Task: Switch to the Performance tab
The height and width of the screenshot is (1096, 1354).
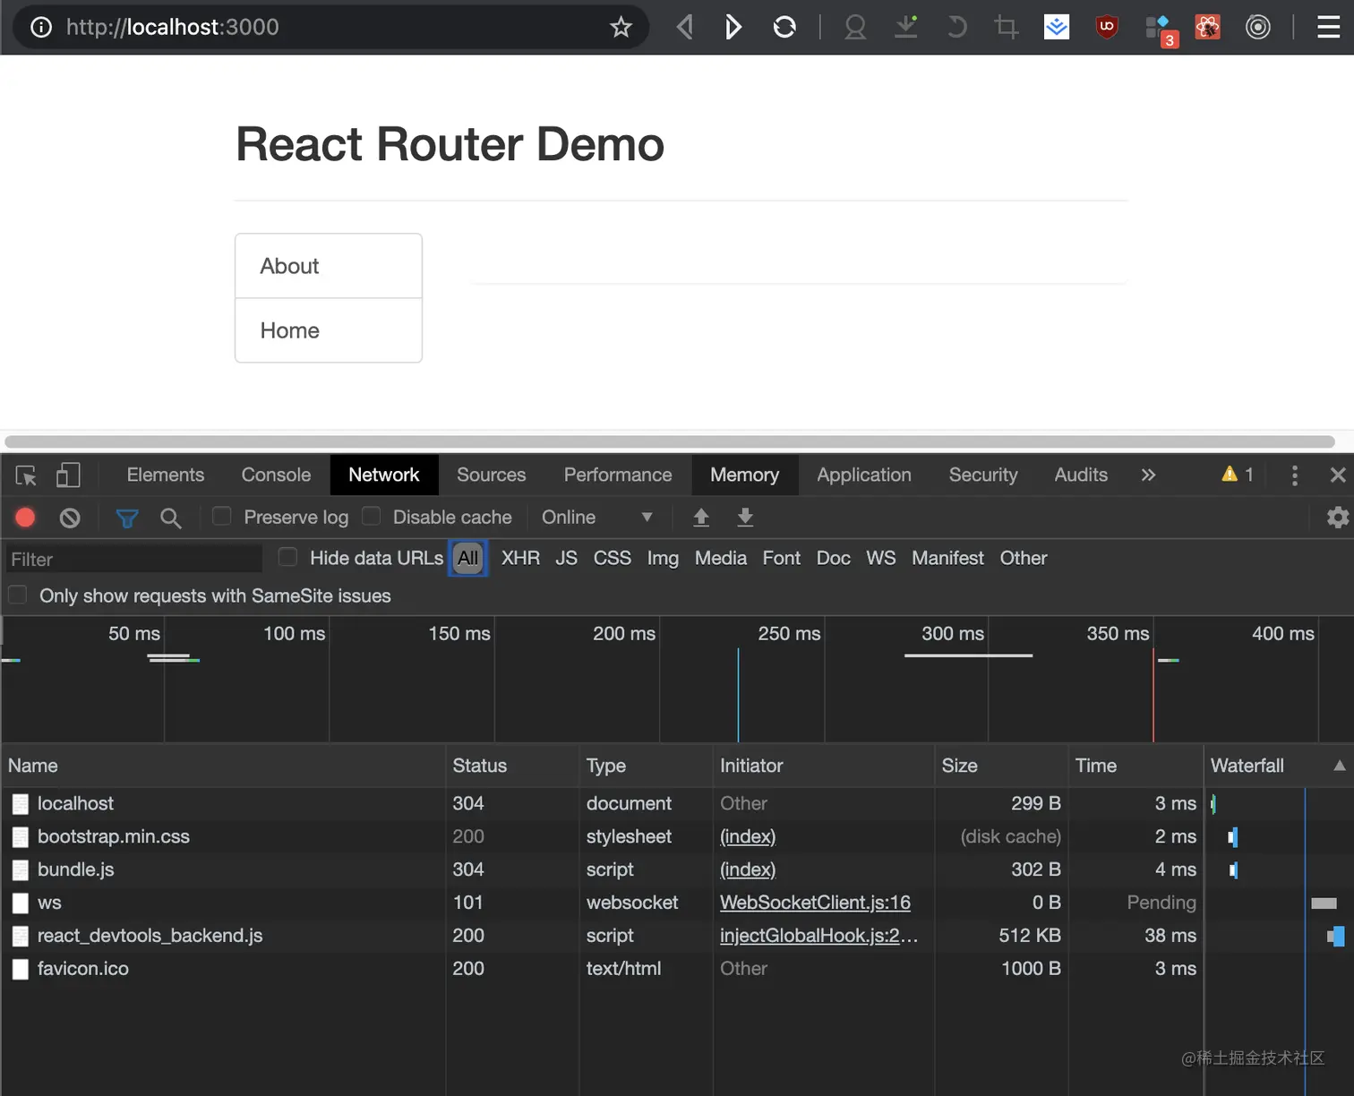Action: (618, 475)
